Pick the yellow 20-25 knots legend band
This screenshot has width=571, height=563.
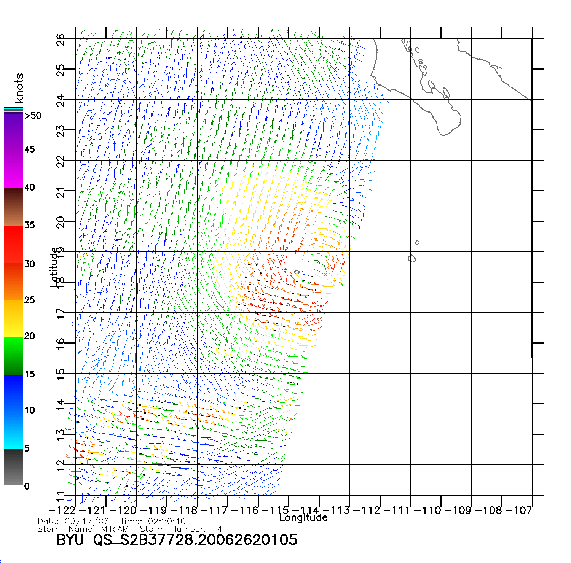point(13,319)
